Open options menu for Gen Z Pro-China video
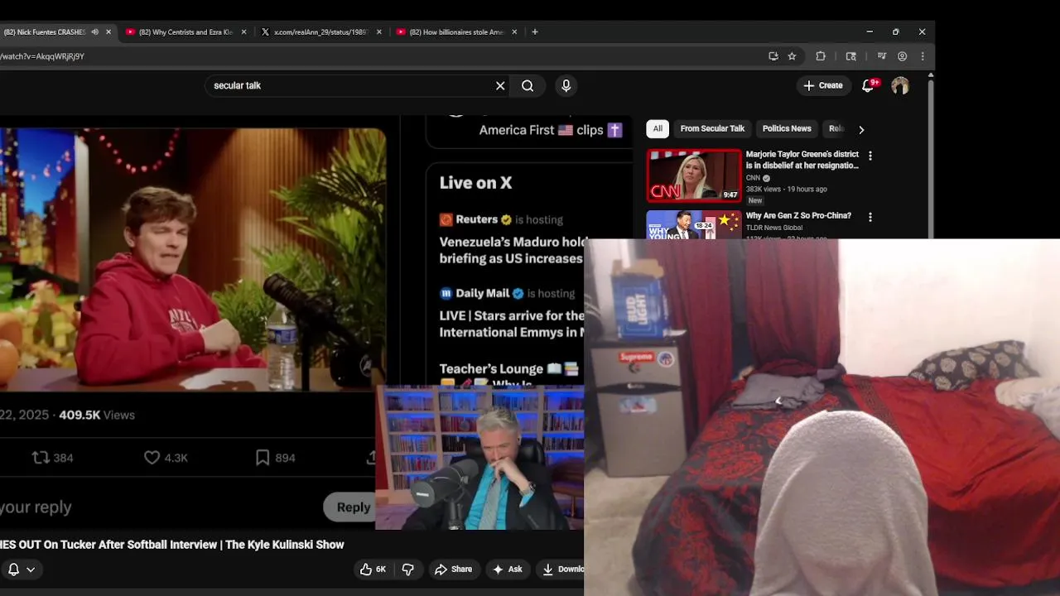 pos(870,217)
